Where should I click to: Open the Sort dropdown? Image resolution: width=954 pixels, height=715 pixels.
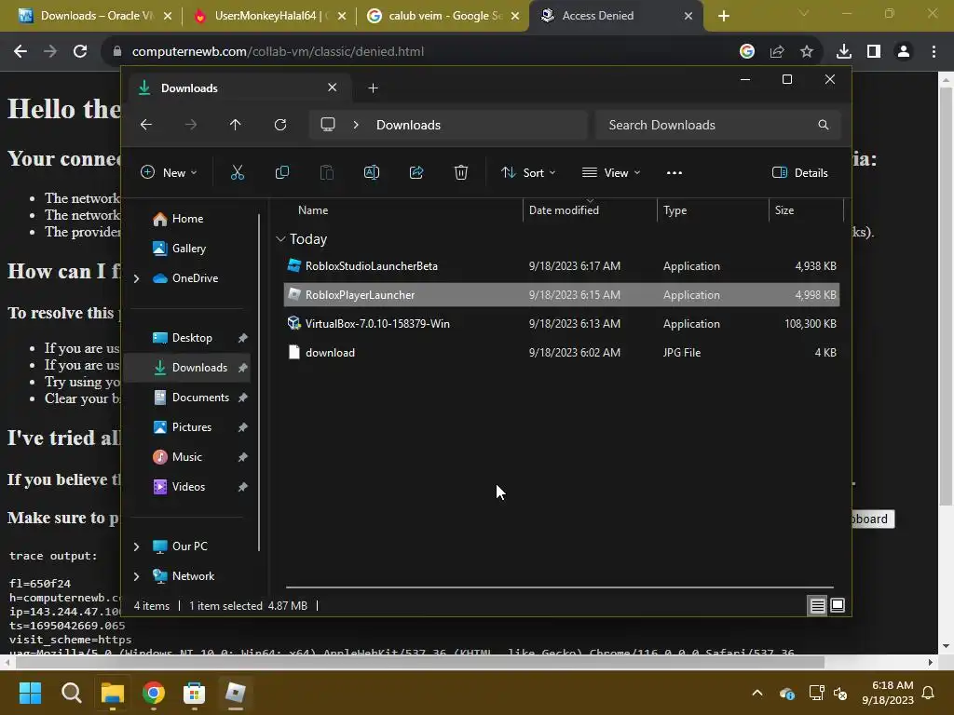(528, 172)
